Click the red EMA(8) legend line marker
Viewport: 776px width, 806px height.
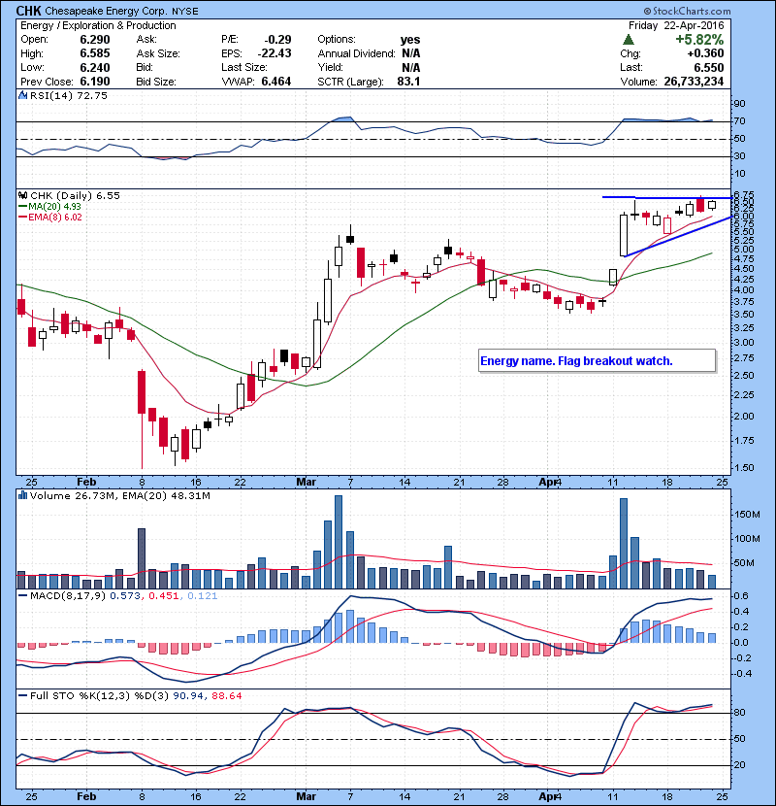(x=22, y=218)
